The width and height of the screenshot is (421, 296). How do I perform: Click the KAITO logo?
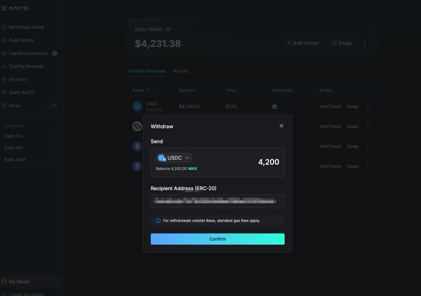tap(15, 8)
